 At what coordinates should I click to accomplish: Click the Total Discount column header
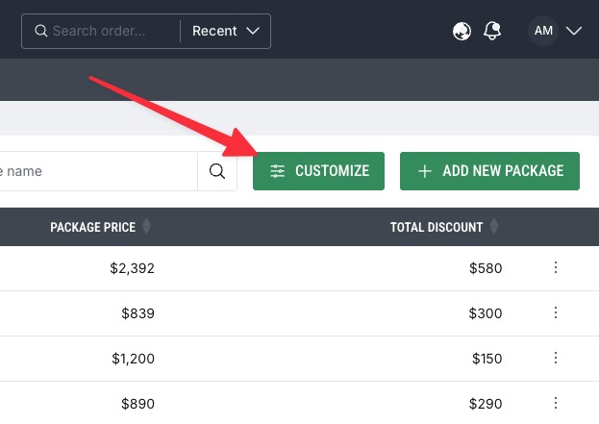click(437, 227)
